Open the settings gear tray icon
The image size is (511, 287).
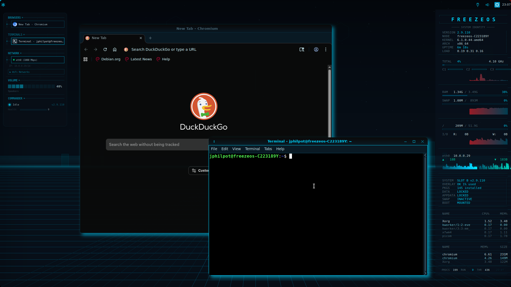[497, 5]
